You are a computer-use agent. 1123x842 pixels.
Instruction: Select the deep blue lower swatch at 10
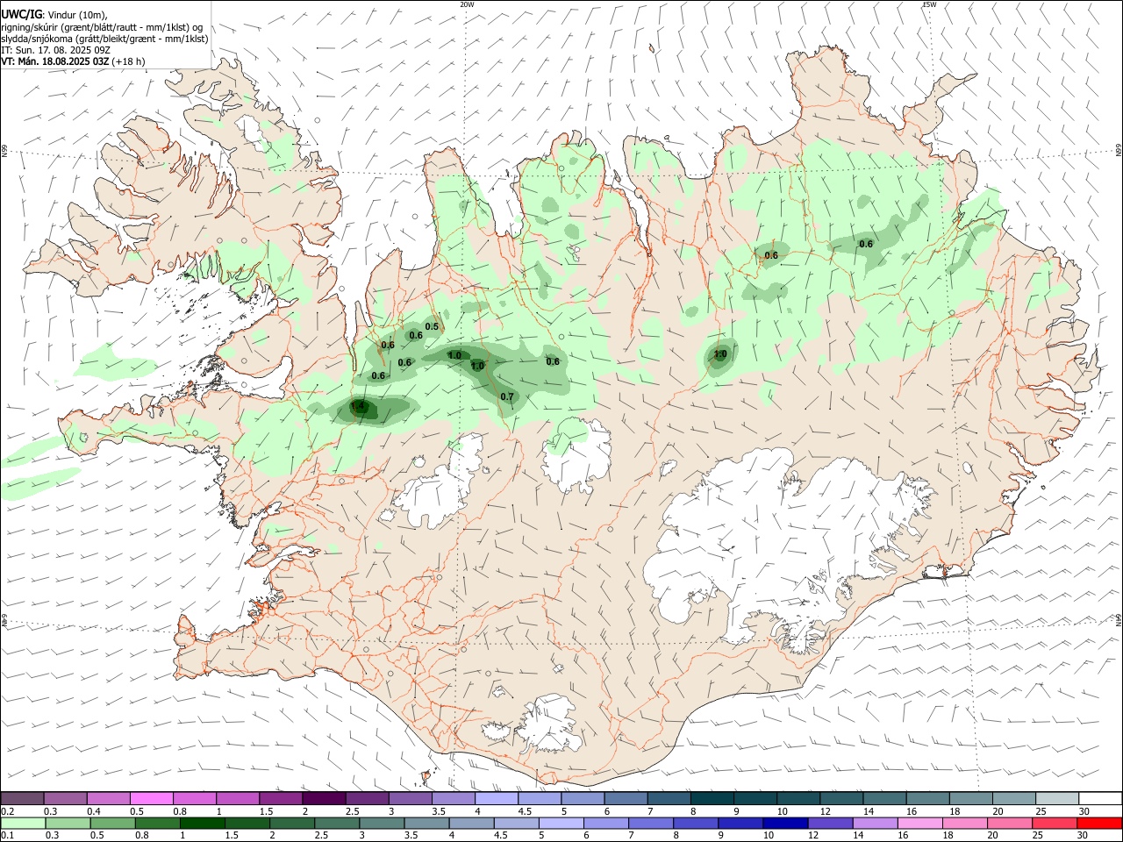tap(785, 823)
